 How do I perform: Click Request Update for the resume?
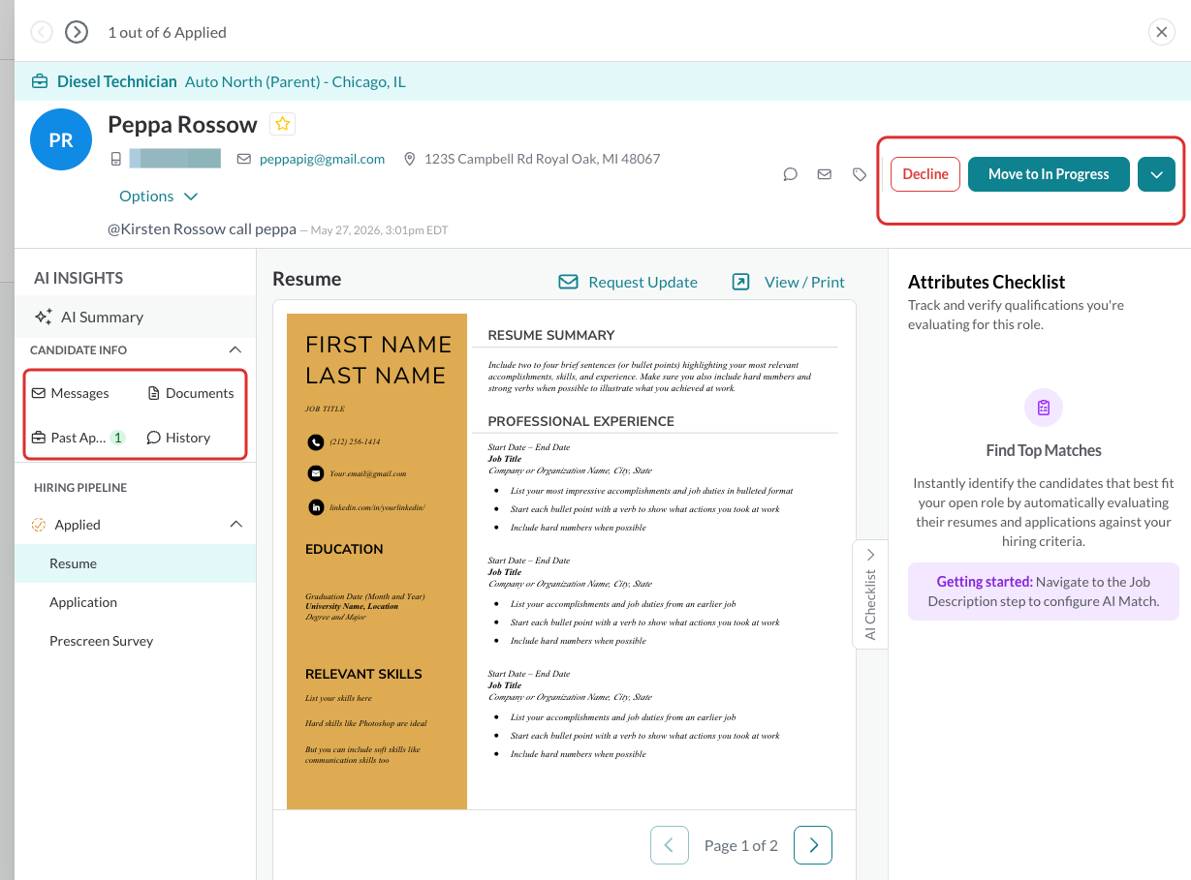point(628,282)
